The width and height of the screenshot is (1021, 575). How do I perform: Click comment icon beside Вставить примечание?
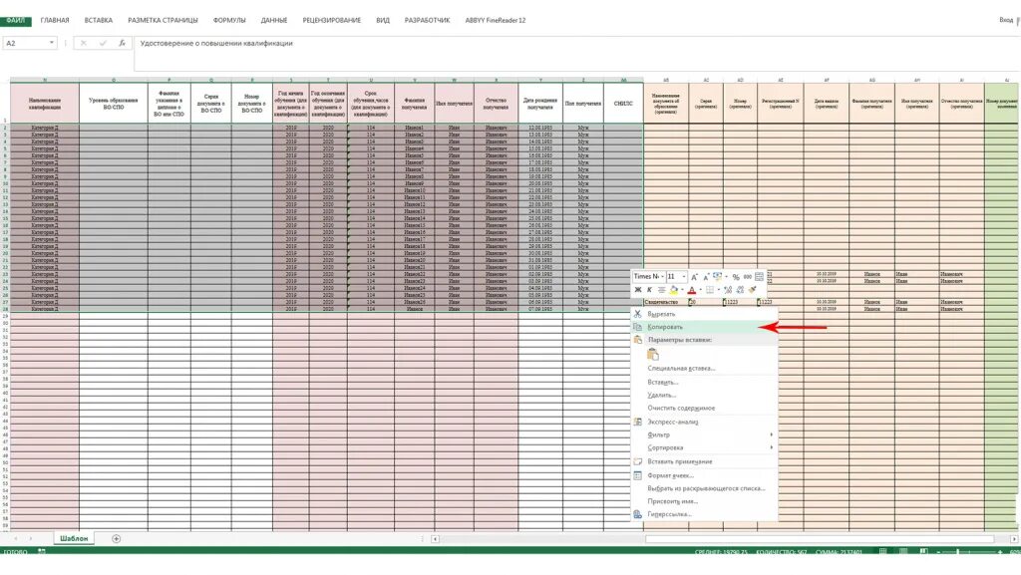637,461
